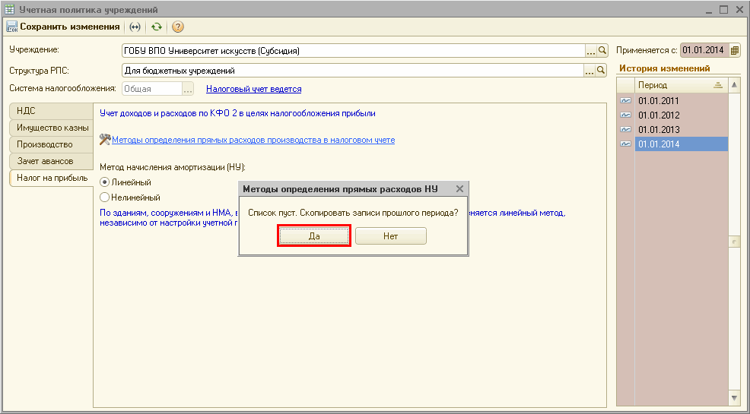Click the record icon of row 01.01.2013
This screenshot has height=414, width=750.
[626, 129]
